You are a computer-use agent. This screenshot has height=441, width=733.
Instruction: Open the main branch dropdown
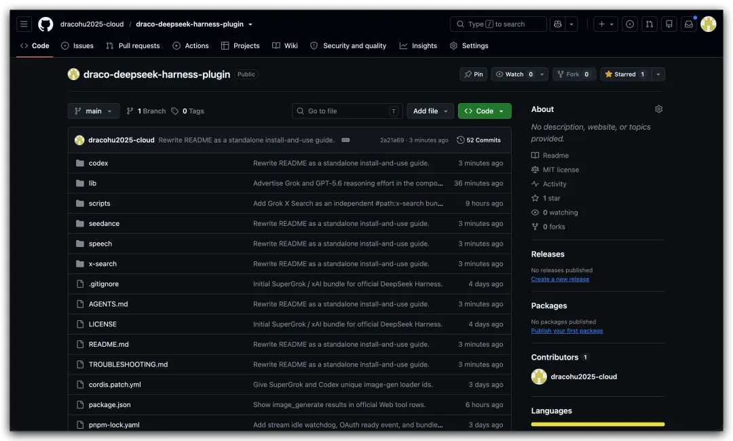coord(94,111)
